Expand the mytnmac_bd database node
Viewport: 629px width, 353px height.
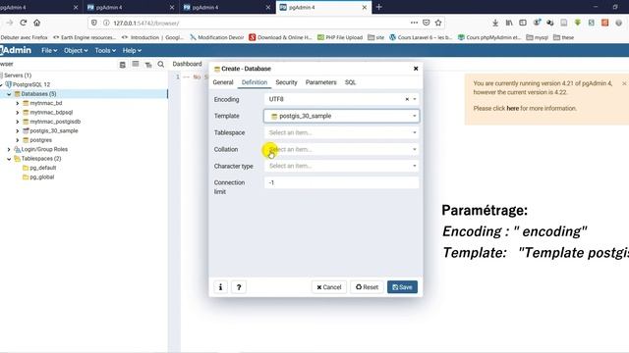point(18,103)
